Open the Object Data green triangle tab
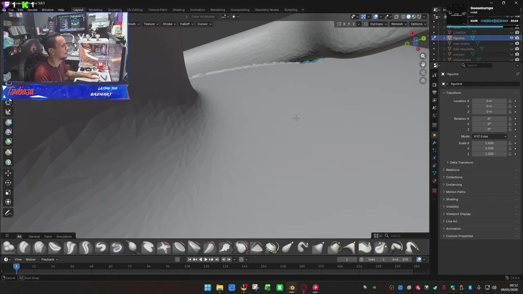This screenshot has height=294, width=523. coord(434,173)
